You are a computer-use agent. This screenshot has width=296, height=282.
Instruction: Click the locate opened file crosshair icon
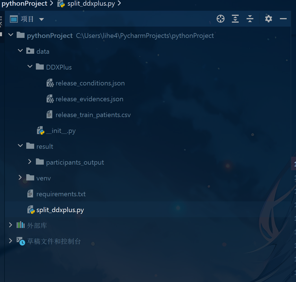[x=220, y=19]
